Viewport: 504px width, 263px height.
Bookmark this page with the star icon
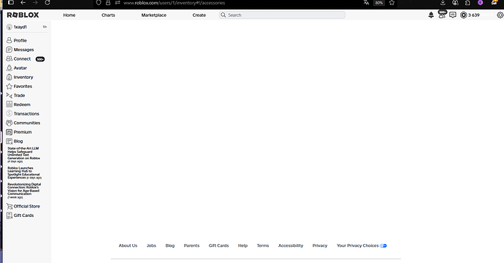392,3
